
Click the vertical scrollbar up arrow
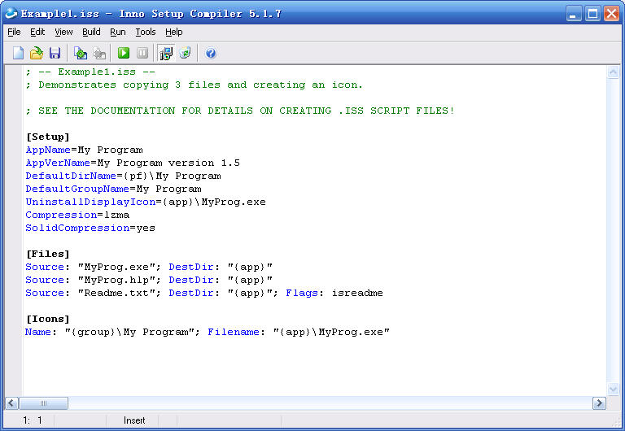point(613,72)
